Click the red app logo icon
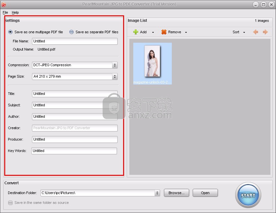Screen dimensions: 276x213 pos(4,5)
